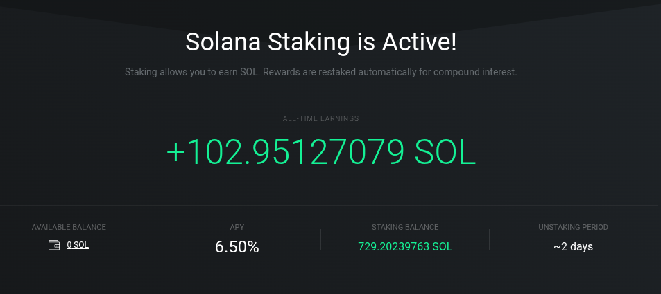This screenshot has height=294, width=661.
Task: Click the plus sign before 102.95127079
Action: 175,153
